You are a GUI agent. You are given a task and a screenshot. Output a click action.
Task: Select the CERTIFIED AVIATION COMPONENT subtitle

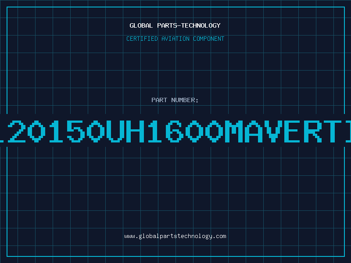click(x=175, y=39)
